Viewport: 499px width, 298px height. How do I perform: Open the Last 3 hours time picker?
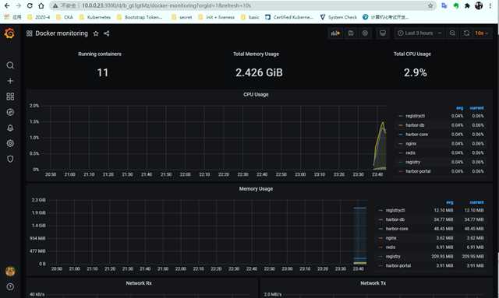(419, 33)
